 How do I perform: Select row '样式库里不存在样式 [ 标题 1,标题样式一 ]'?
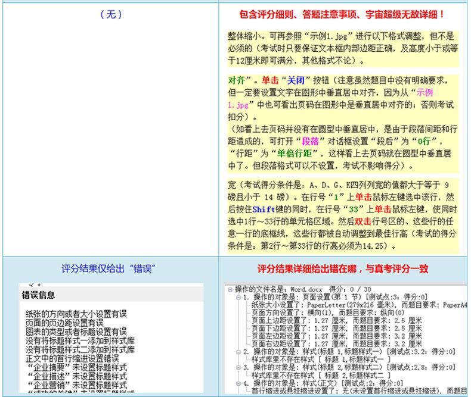pos(321,360)
